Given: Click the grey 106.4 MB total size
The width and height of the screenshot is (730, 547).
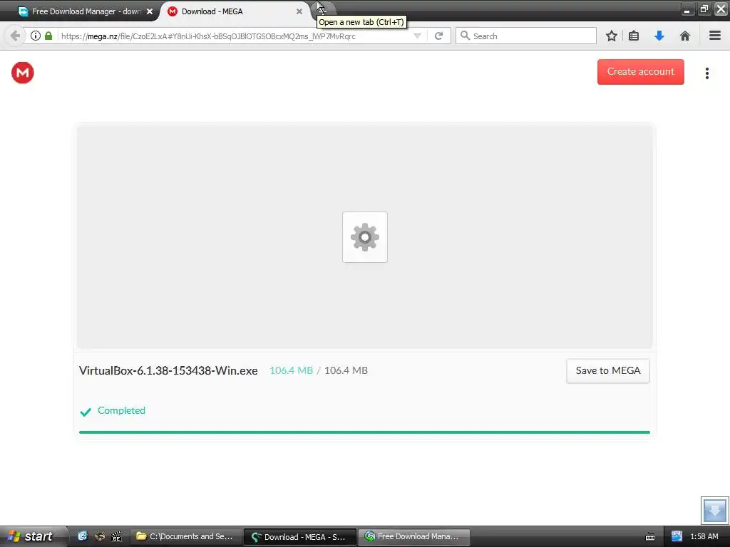Looking at the screenshot, I should click(x=346, y=370).
